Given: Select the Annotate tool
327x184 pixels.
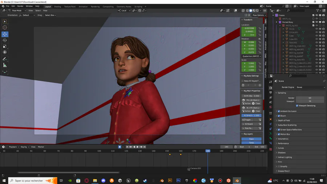Looking at the screenshot, I should (5, 59).
